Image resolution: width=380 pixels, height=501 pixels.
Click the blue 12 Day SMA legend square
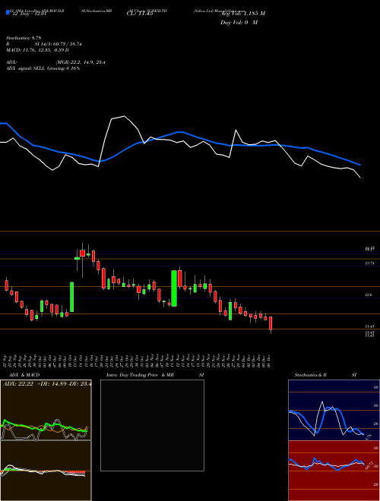(x=8, y=13)
